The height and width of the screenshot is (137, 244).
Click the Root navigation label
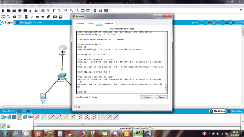[x=194, y=22]
